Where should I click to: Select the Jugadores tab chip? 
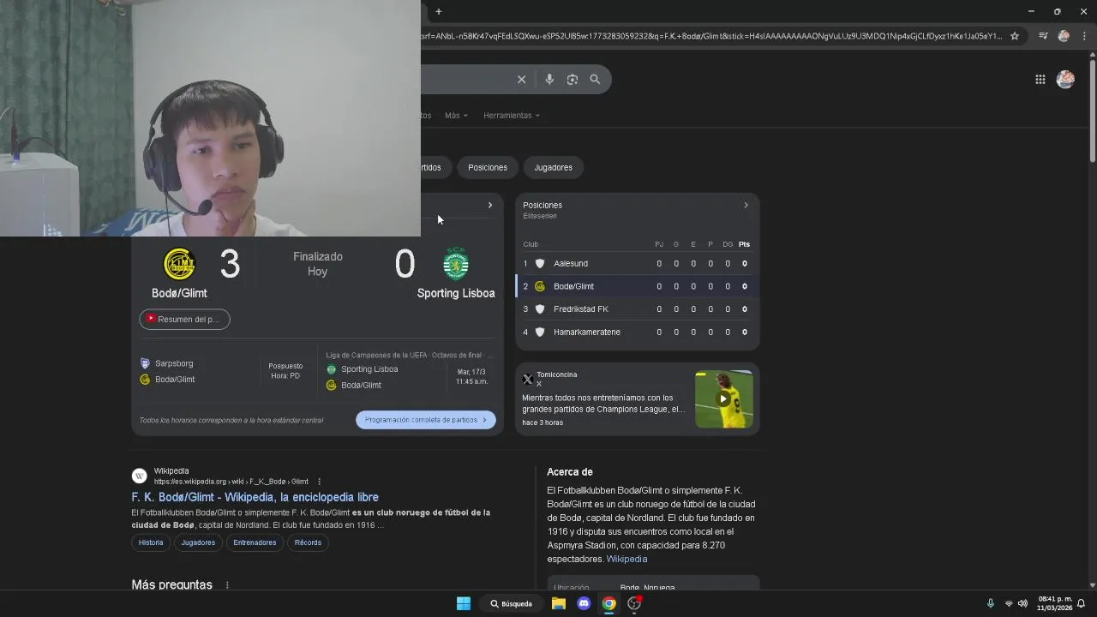point(554,167)
